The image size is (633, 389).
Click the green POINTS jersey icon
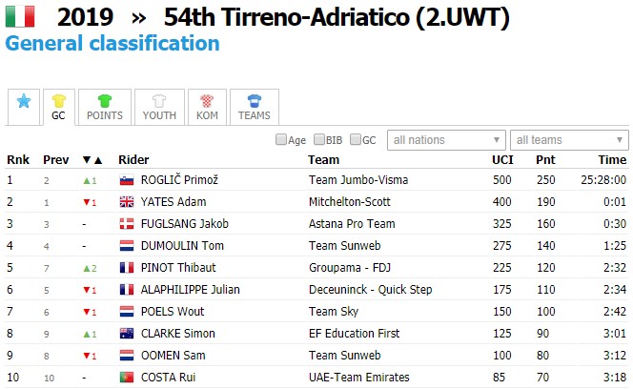tap(105, 101)
